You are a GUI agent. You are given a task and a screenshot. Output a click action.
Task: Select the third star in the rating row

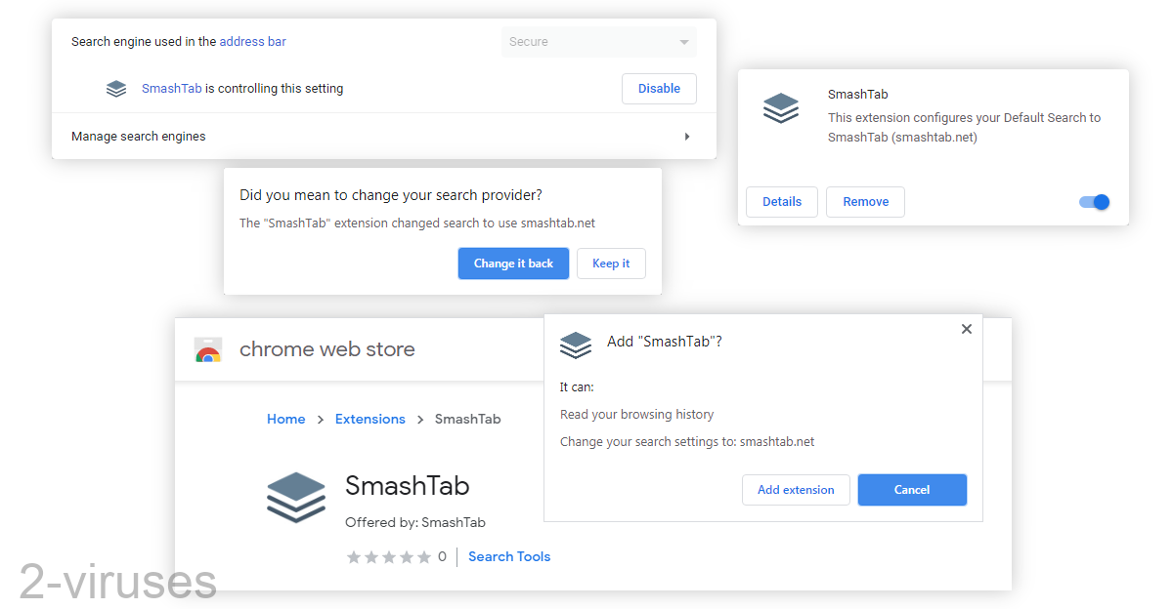[388, 556]
